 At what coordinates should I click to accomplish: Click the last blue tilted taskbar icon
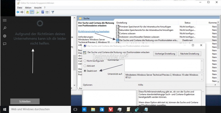click(x=146, y=109)
